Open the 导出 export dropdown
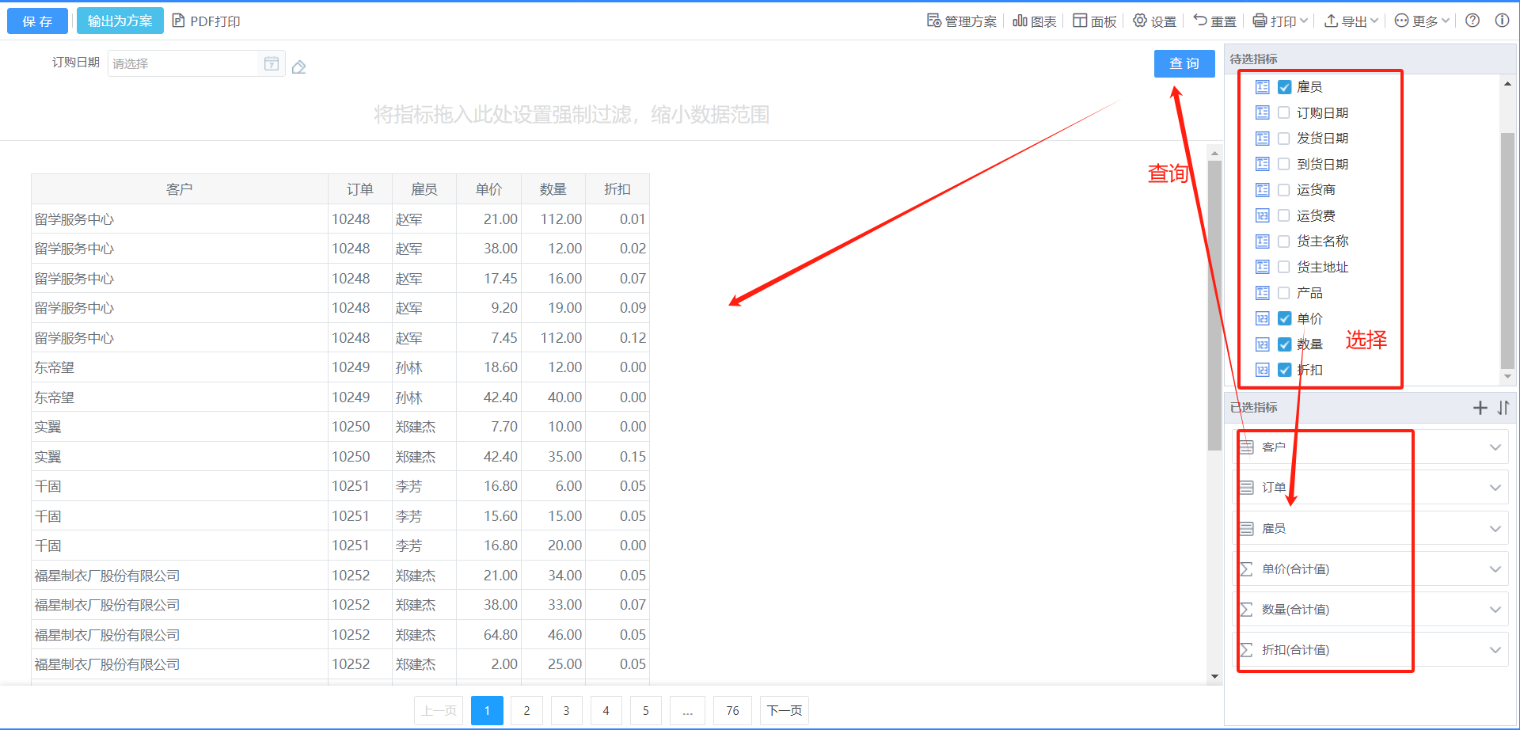This screenshot has height=730, width=1520. coord(1351,21)
